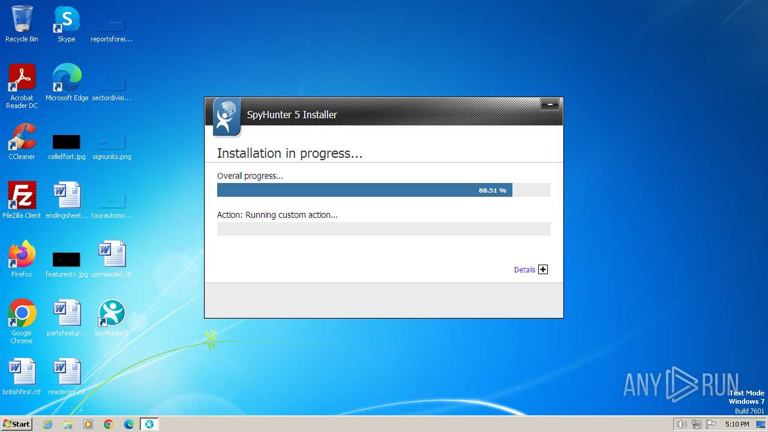The image size is (768, 432).
Task: Launch Microsoft Edge desktop shortcut
Action: (67, 83)
